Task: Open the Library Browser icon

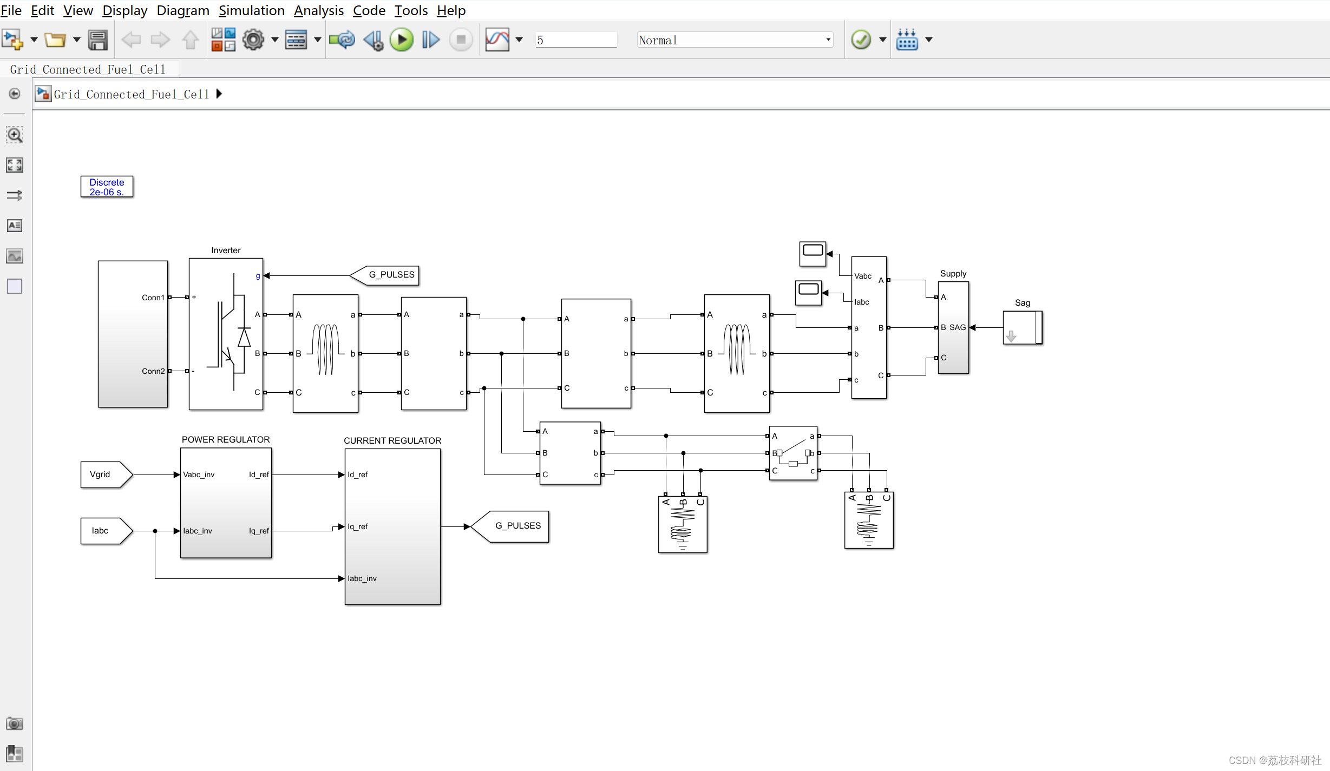Action: coord(223,39)
